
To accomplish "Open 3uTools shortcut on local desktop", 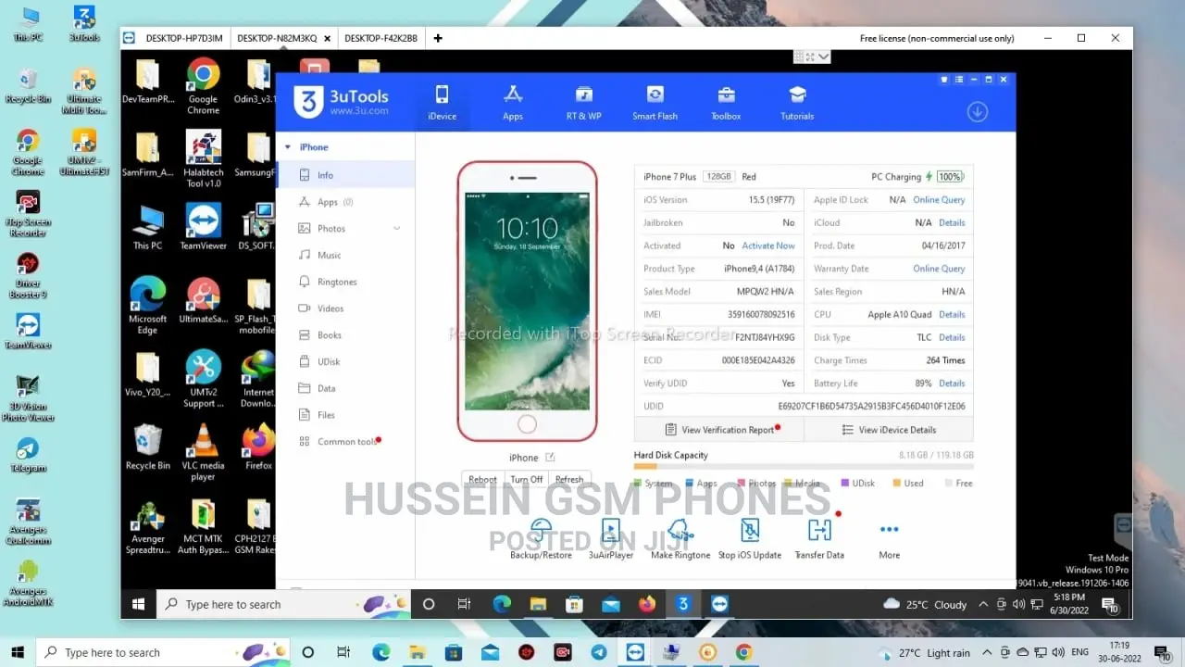I will coord(84,23).
